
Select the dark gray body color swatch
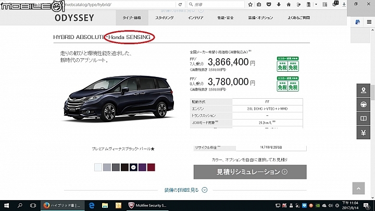point(116,167)
